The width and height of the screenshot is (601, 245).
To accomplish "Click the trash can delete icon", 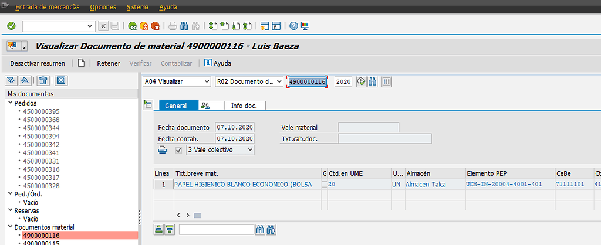I will point(43,81).
